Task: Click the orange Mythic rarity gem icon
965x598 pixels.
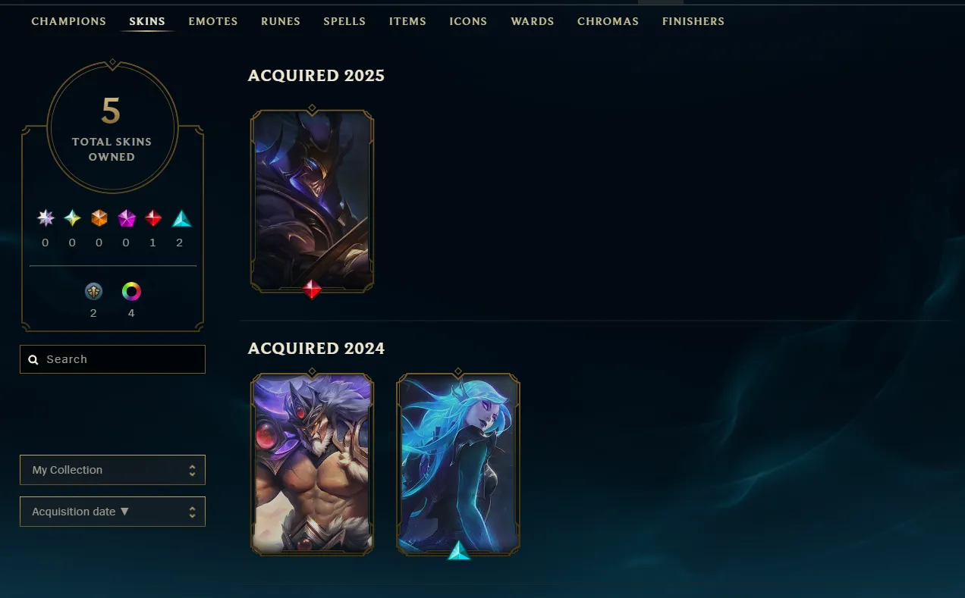Action: tap(99, 219)
